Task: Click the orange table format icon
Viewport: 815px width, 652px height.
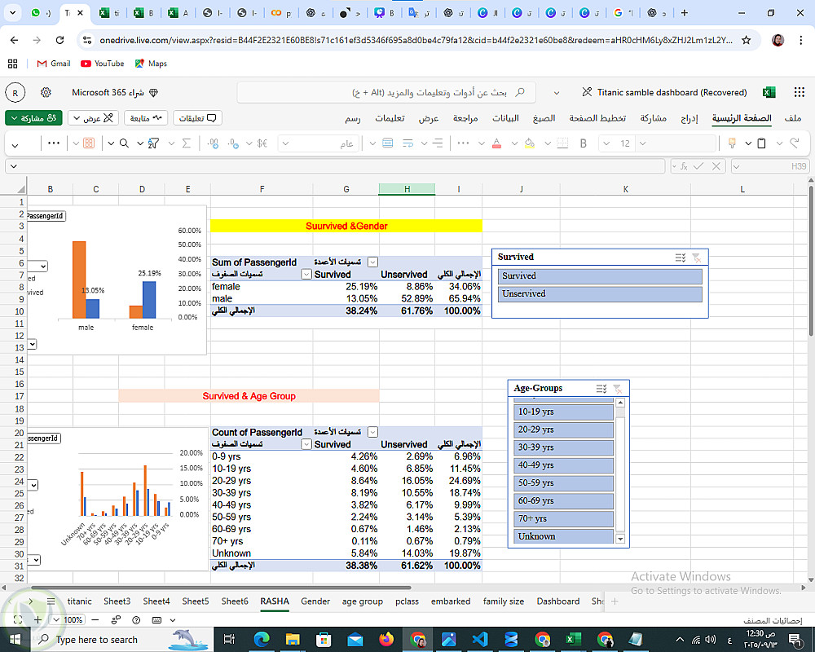Action: coord(89,143)
